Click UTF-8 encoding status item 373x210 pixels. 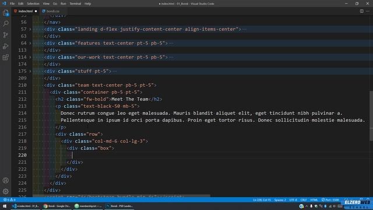point(293,199)
